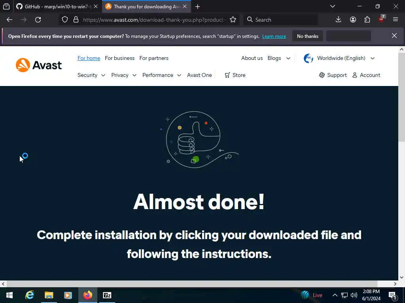This screenshot has height=303, width=405.
Task: Open the Store link text
Action: click(x=239, y=75)
